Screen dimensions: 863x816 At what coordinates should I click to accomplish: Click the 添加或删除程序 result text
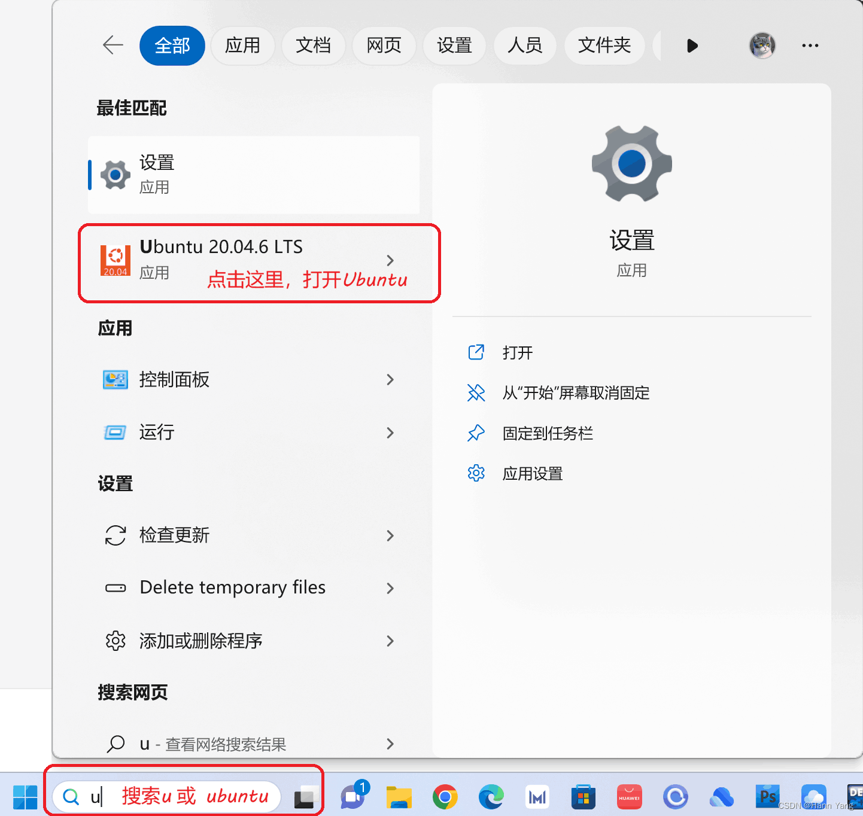tap(200, 641)
